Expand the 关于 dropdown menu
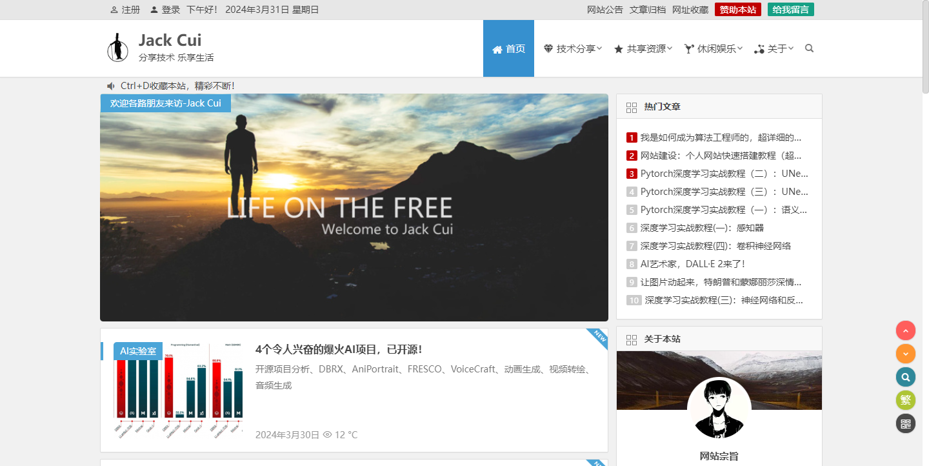Screen dimensions: 929x466 pos(774,48)
